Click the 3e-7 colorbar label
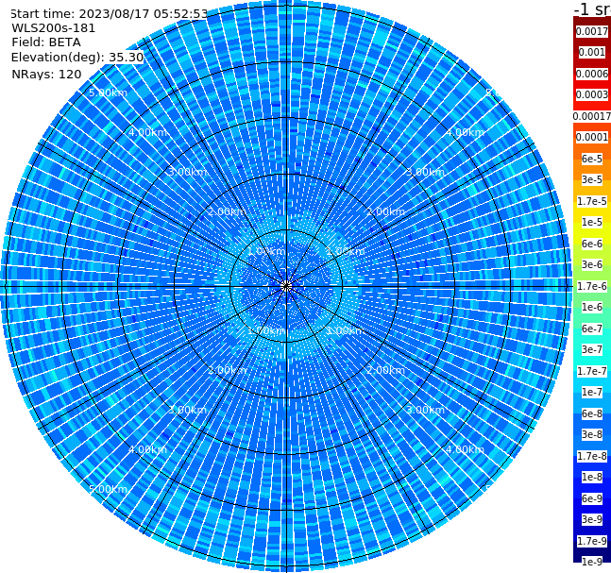The width and height of the screenshot is (611, 573). [592, 349]
